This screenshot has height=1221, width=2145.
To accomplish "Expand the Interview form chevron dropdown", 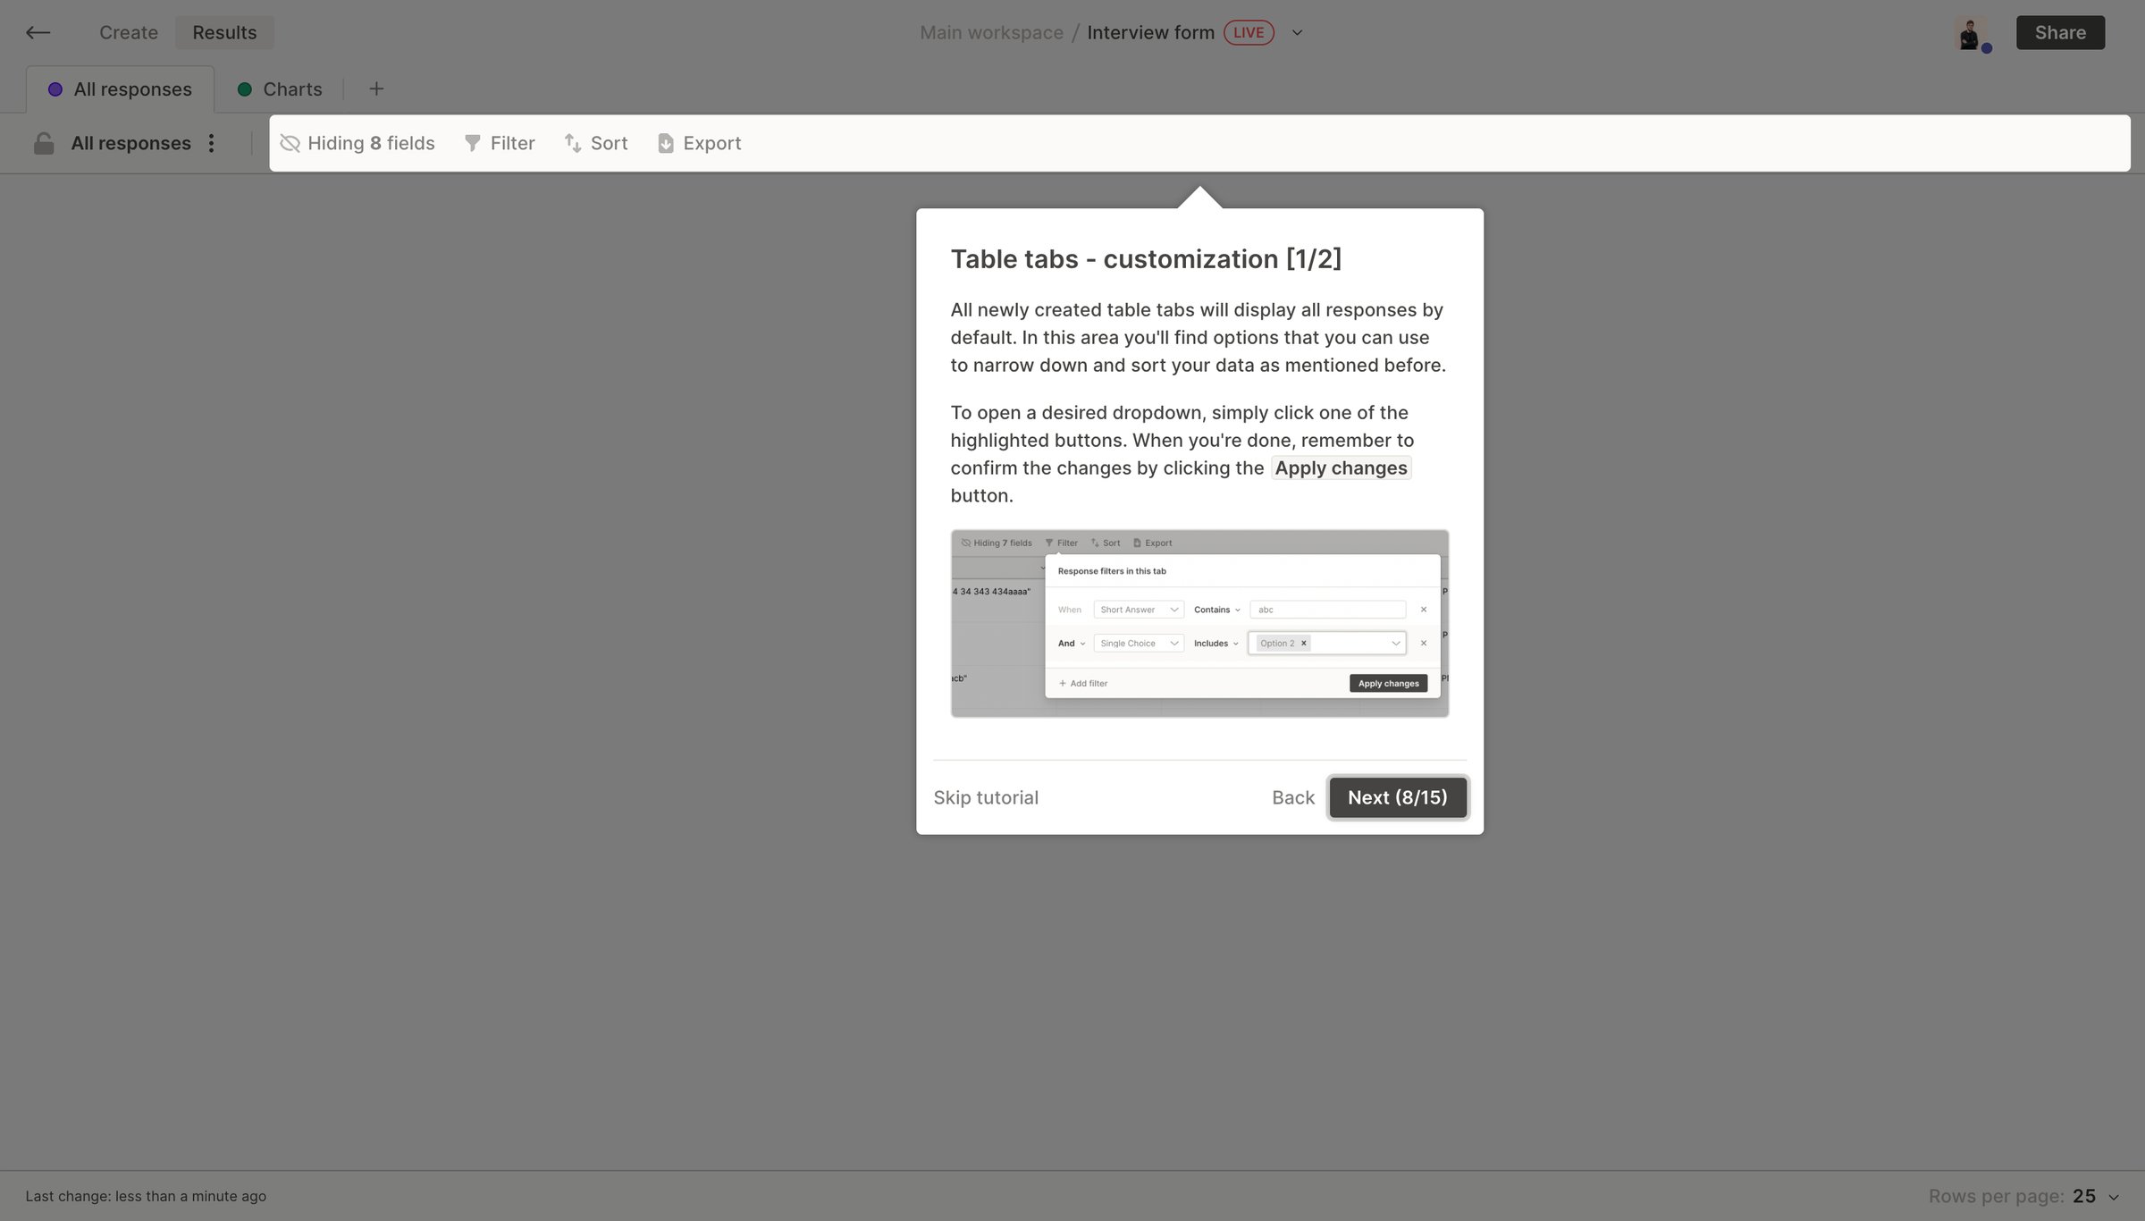I will click(1297, 33).
